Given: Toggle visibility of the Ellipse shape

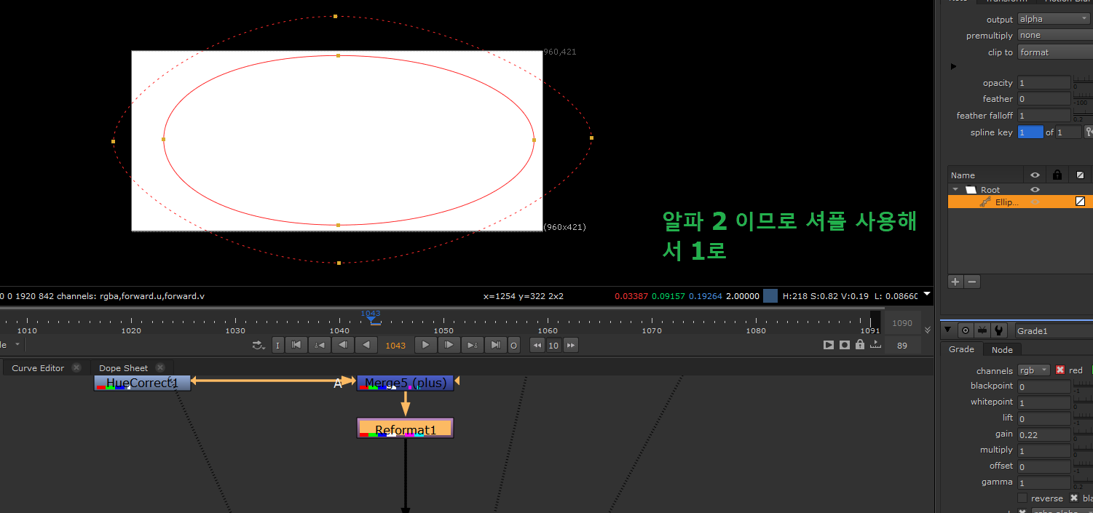Looking at the screenshot, I should [x=1034, y=202].
